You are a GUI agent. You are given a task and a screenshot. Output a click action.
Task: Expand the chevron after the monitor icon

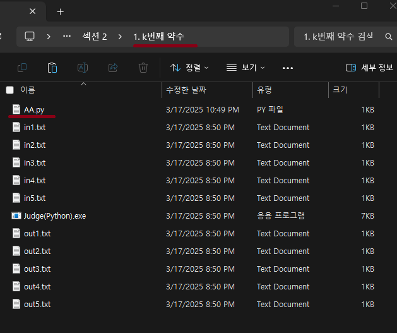point(49,37)
